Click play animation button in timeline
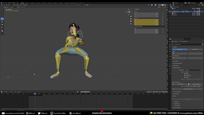 86,92
